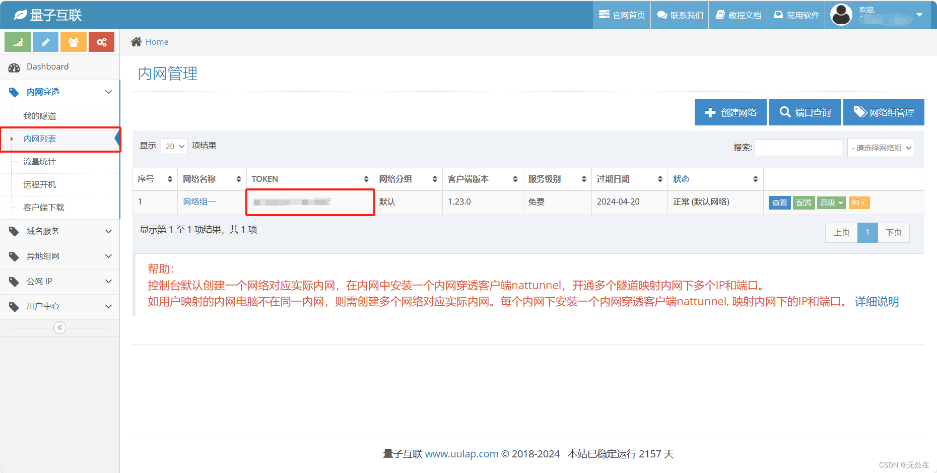
Task: Open the www.uulap.com footer link
Action: (x=461, y=454)
